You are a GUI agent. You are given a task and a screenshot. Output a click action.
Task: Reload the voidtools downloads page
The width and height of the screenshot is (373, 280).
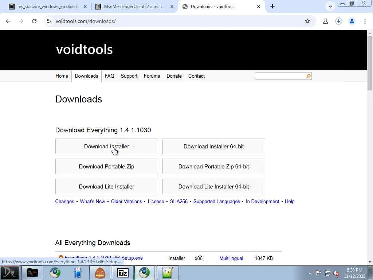[34, 21]
